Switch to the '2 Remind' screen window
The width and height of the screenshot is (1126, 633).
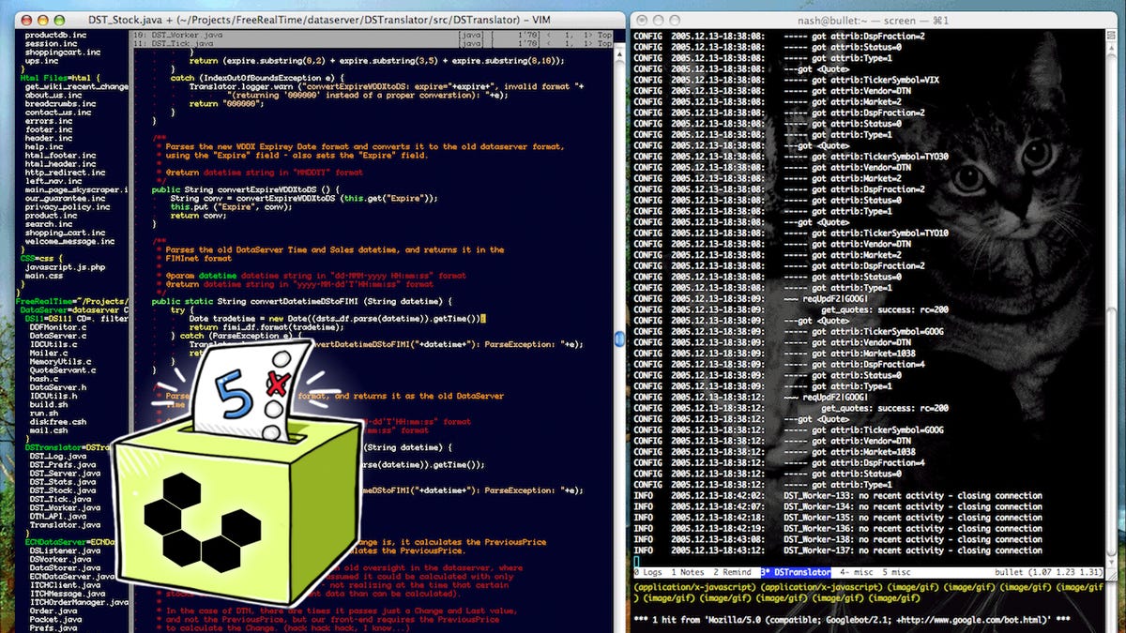click(x=732, y=572)
